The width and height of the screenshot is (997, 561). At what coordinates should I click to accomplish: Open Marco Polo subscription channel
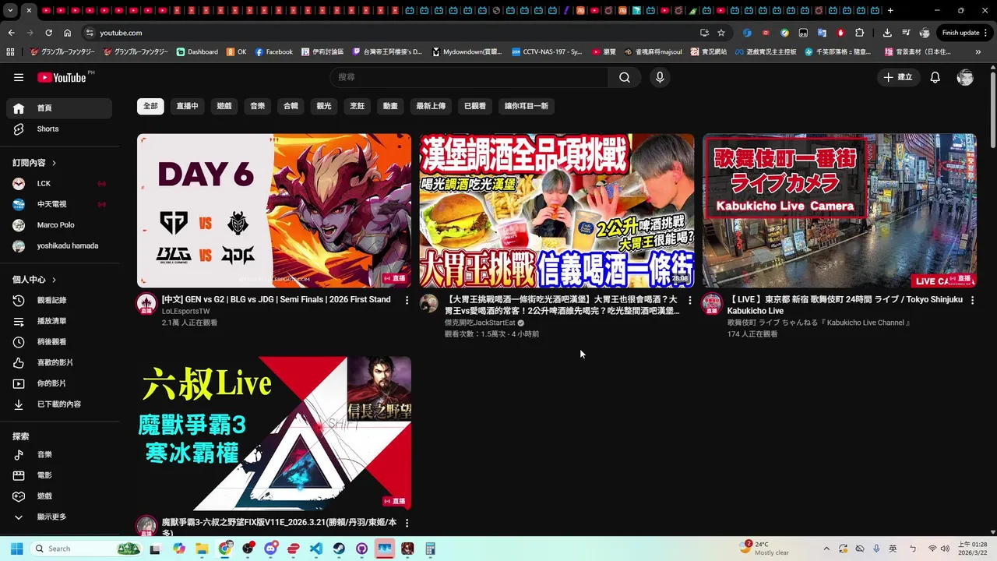click(59, 225)
